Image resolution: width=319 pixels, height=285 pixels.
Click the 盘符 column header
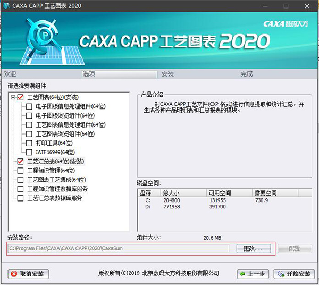click(149, 193)
